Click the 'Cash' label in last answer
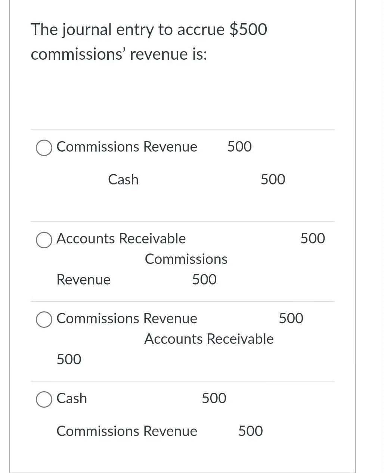The height and width of the screenshot is (473, 384). [72, 398]
